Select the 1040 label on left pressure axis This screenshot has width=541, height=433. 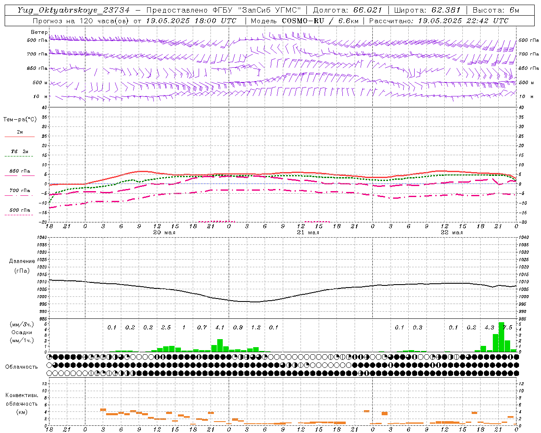pos(41,237)
